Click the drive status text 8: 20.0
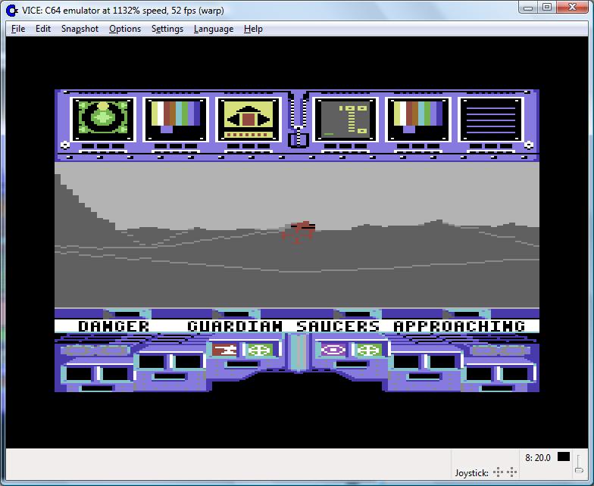The image size is (594, 486). (x=538, y=457)
